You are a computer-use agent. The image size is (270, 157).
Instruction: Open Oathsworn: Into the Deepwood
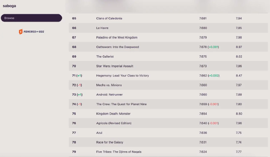click(118, 47)
